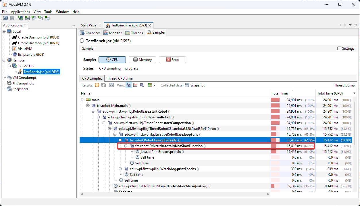Screen dimensions: 360x206
Task: Open the Add JMX Connection icon
Action: pos(27,18)
